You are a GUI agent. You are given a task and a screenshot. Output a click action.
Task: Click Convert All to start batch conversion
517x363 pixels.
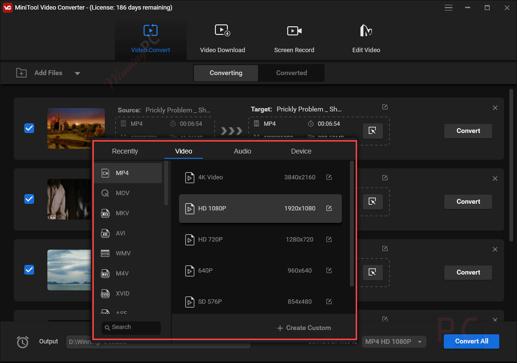(x=471, y=341)
